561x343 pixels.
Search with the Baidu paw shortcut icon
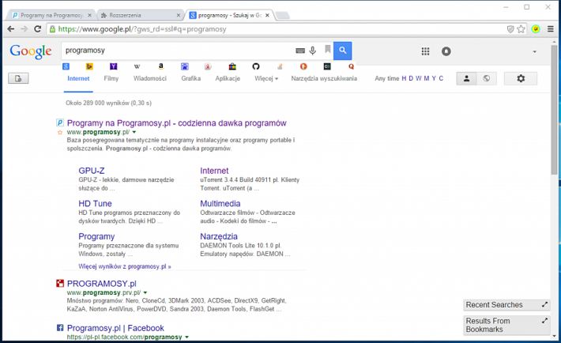185,66
